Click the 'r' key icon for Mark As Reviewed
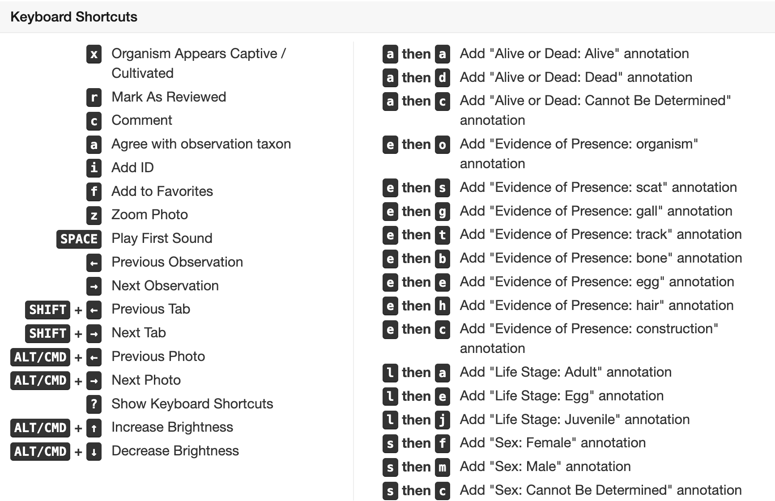Screen dimensions: 775x501 pos(94,97)
